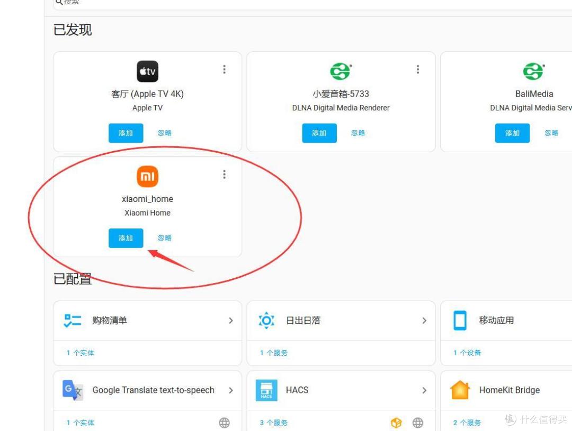The width and height of the screenshot is (572, 431).
Task: Click the globe icon on the HACS card
Action: tap(418, 423)
